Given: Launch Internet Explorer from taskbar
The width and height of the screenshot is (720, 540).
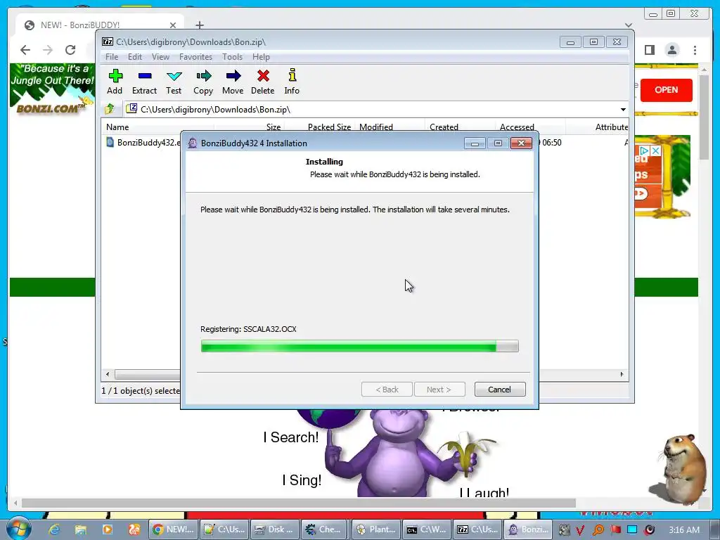Looking at the screenshot, I should coord(54,529).
